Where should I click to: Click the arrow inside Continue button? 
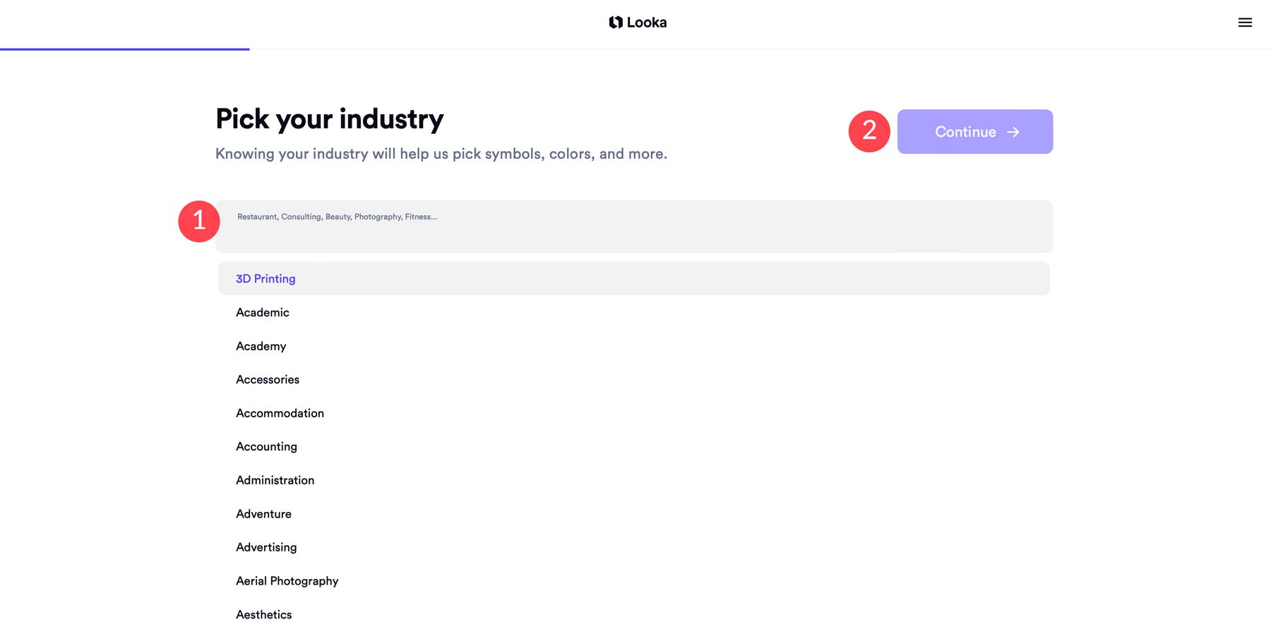tap(1014, 131)
